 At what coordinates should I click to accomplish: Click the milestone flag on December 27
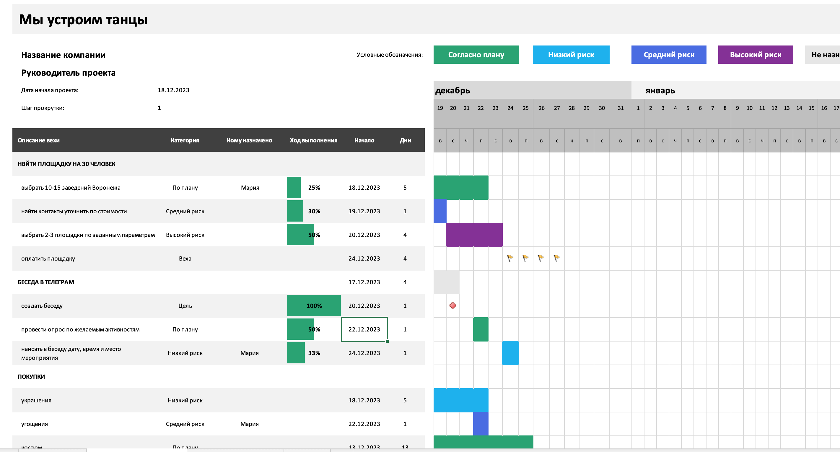(x=557, y=258)
